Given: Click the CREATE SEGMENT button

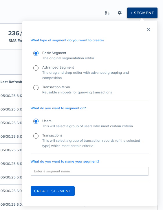Looking at the screenshot, I should pyautogui.click(x=52, y=191).
